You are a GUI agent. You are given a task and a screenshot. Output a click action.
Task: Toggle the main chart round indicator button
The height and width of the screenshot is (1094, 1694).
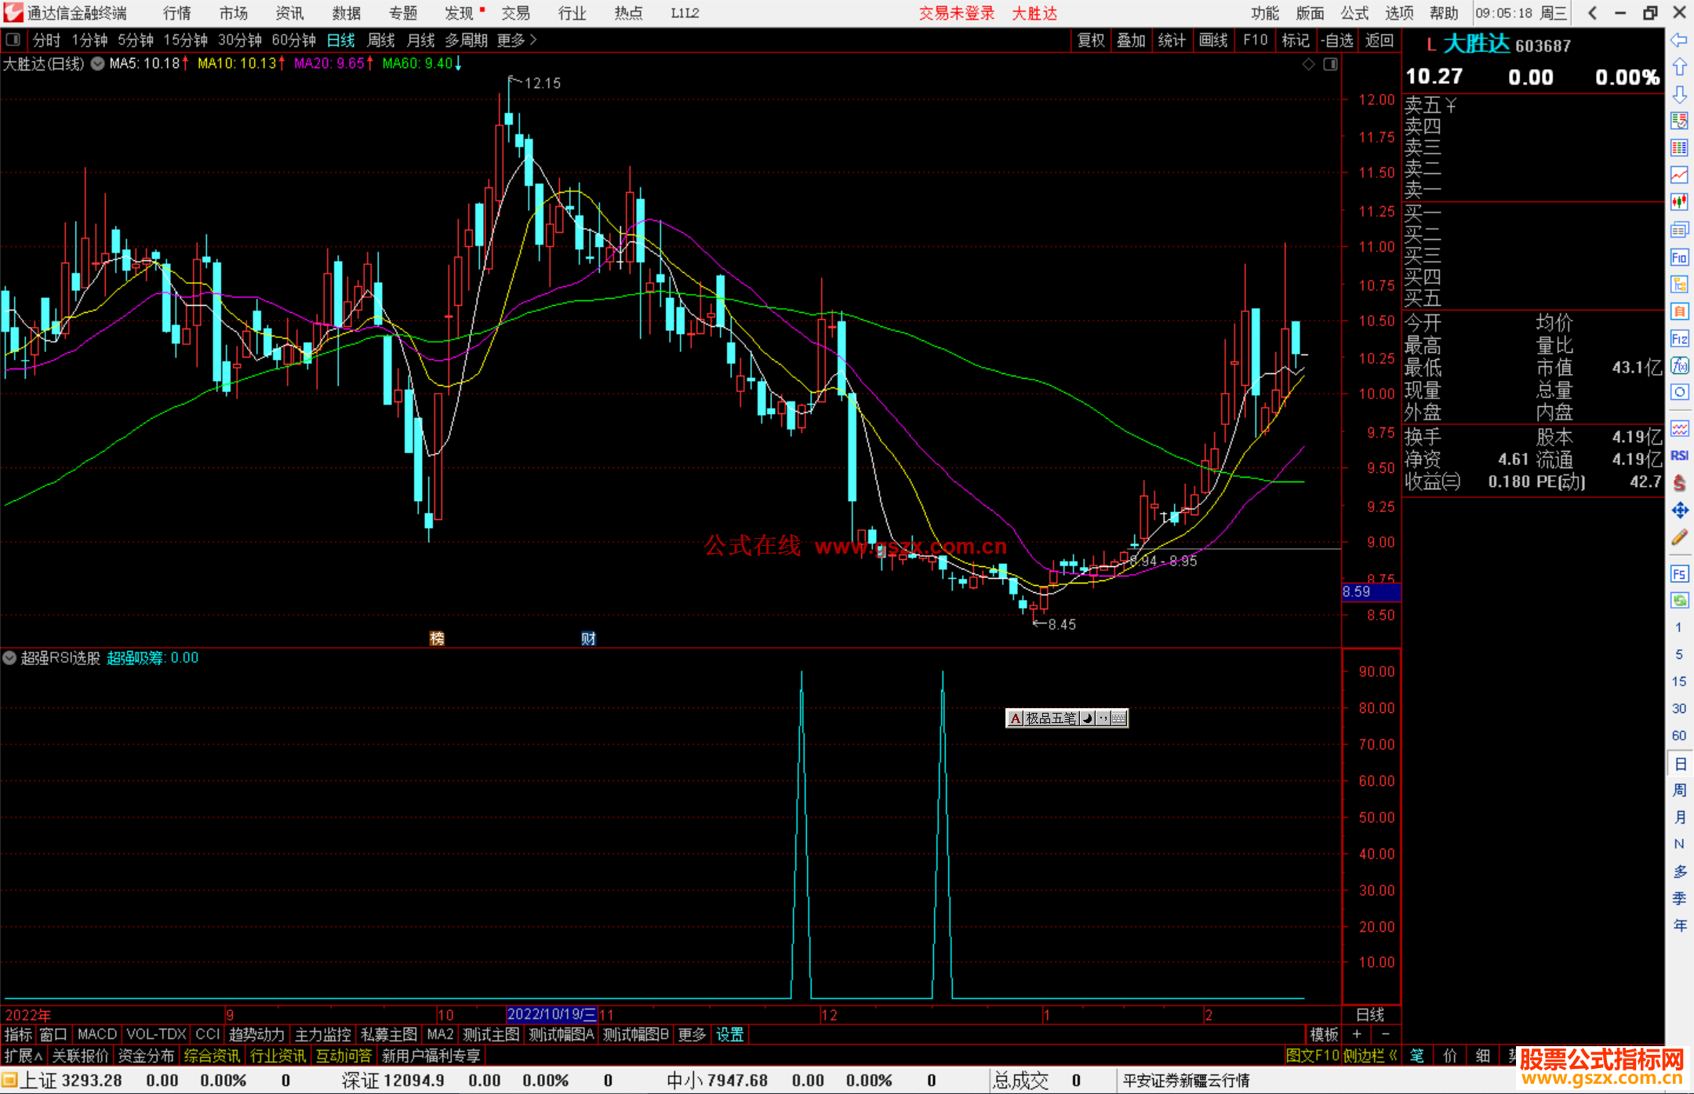tap(97, 64)
